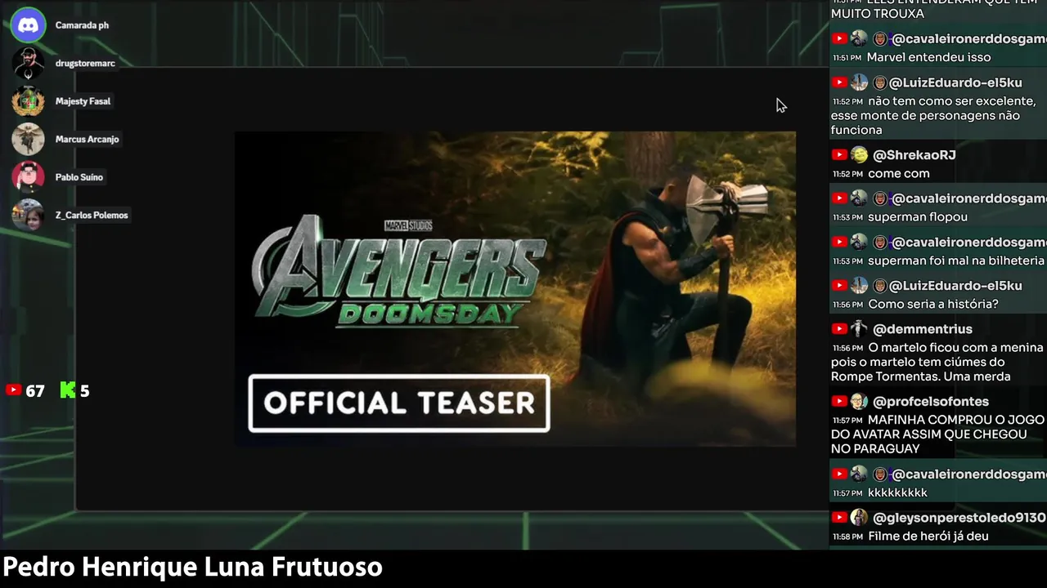Click the 'superman flopou' chat message

pos(918,217)
